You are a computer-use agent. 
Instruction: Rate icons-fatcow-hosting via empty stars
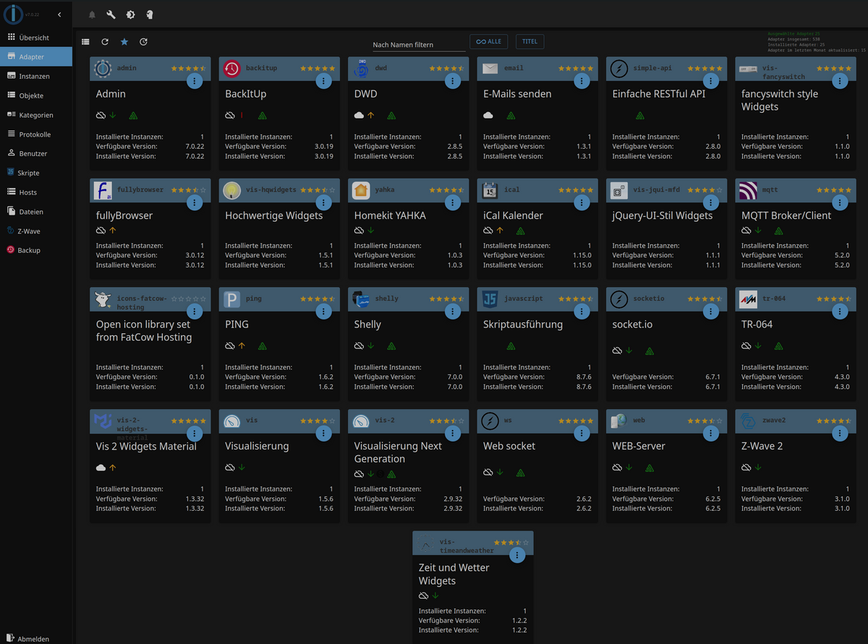[x=189, y=299]
